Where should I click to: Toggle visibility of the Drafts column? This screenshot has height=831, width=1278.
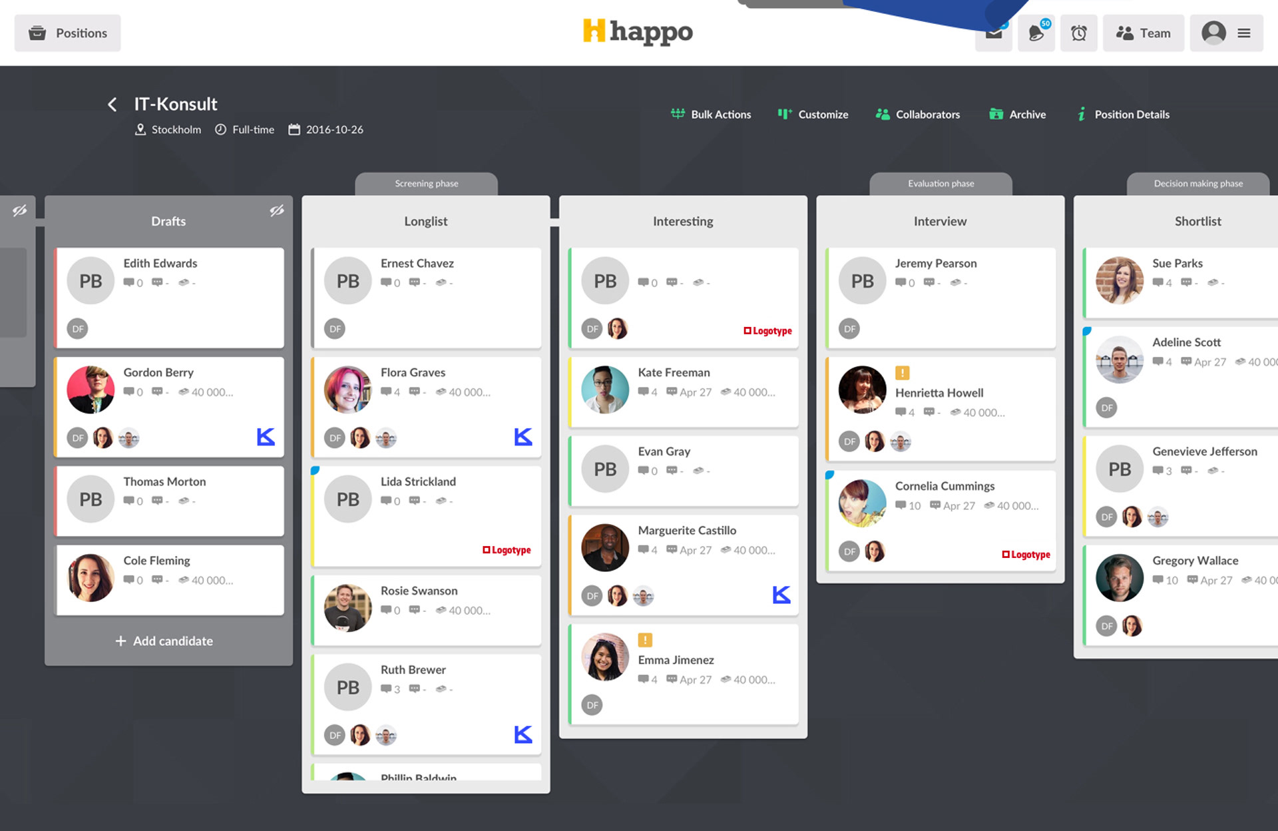coord(277,210)
